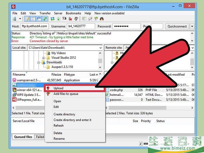This screenshot has width=204, height=153.
Task: Search remote files with binoculars icon
Action: [102, 19]
